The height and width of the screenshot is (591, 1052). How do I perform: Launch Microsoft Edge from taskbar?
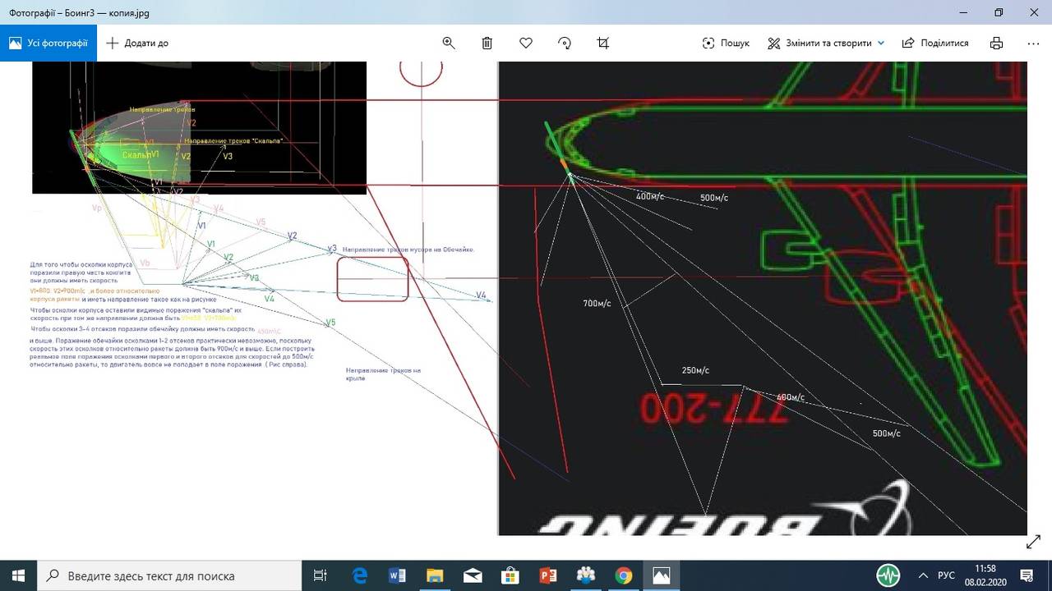click(359, 575)
